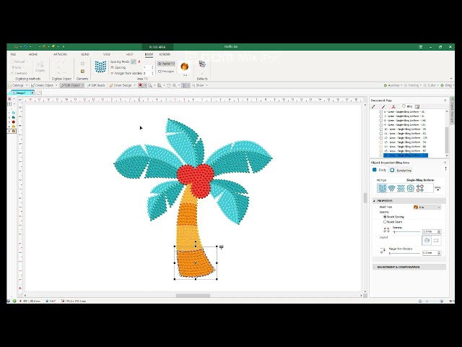Select Beads Count radio button
This screenshot has width=462, height=347.
[385, 222]
